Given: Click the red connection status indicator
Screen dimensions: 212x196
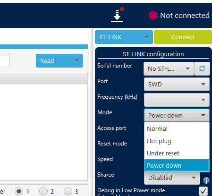Looking at the screenshot, I should click(x=153, y=16).
